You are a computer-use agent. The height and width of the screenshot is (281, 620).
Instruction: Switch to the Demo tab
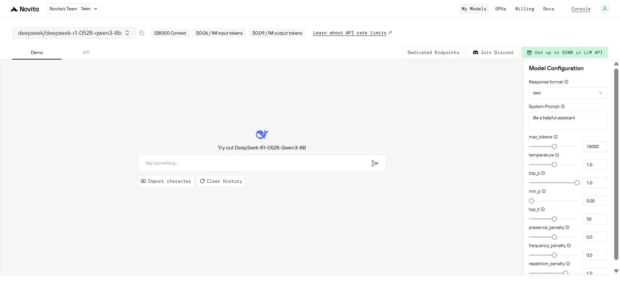[37, 52]
